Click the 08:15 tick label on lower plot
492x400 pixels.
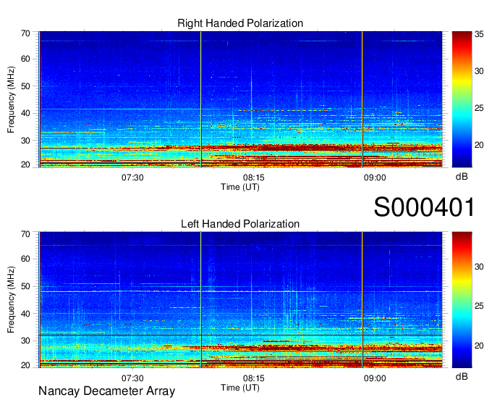(x=253, y=378)
